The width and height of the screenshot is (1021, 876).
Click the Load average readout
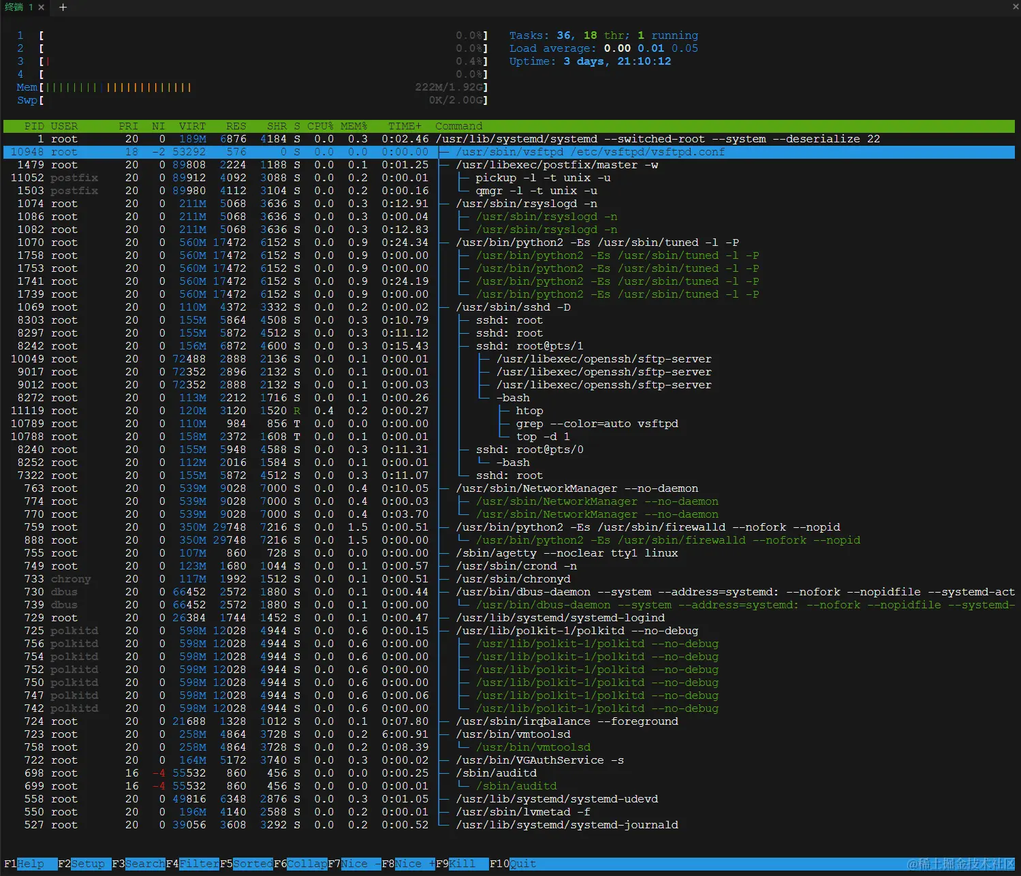pyautogui.click(x=603, y=48)
